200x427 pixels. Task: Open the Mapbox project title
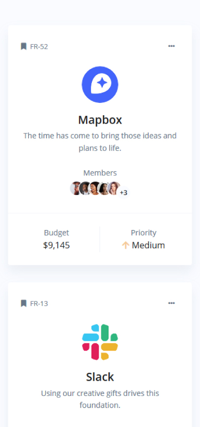click(x=100, y=120)
